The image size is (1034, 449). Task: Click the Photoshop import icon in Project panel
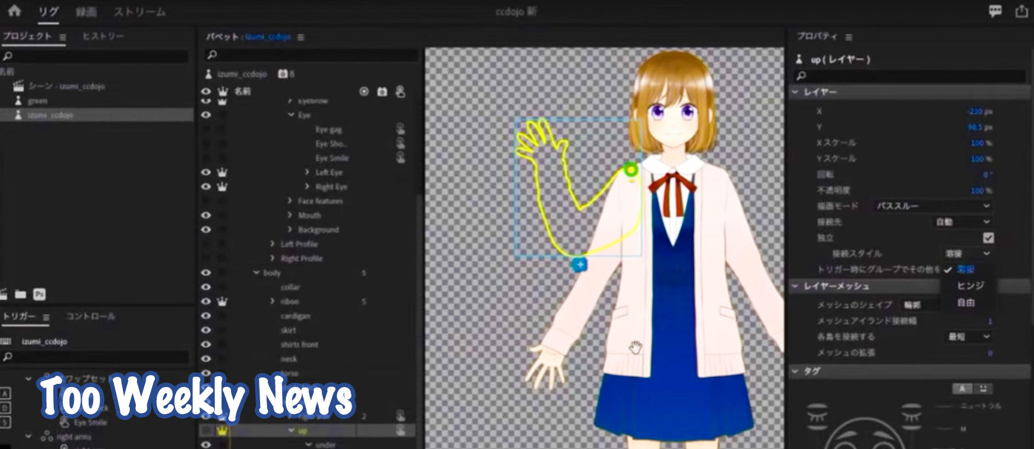click(39, 294)
